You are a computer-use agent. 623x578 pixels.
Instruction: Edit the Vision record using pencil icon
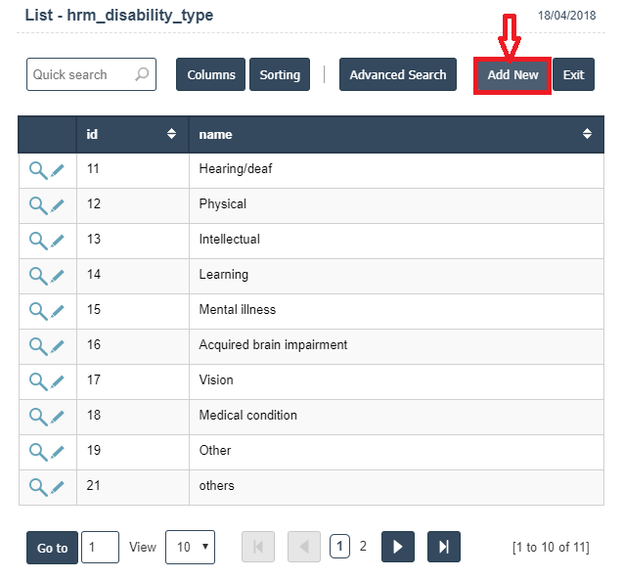58,381
